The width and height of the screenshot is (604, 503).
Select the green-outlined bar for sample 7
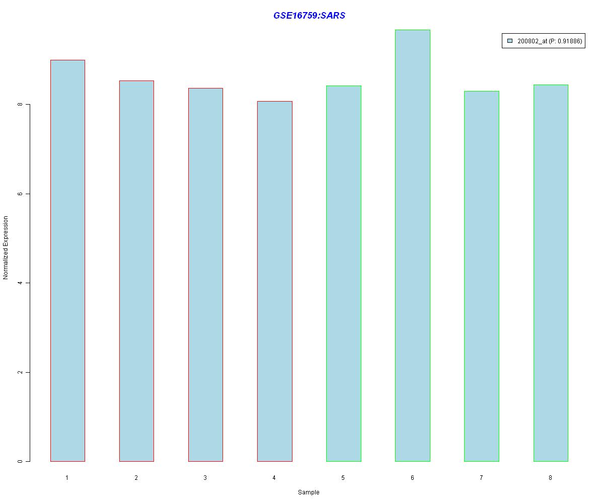click(482, 276)
